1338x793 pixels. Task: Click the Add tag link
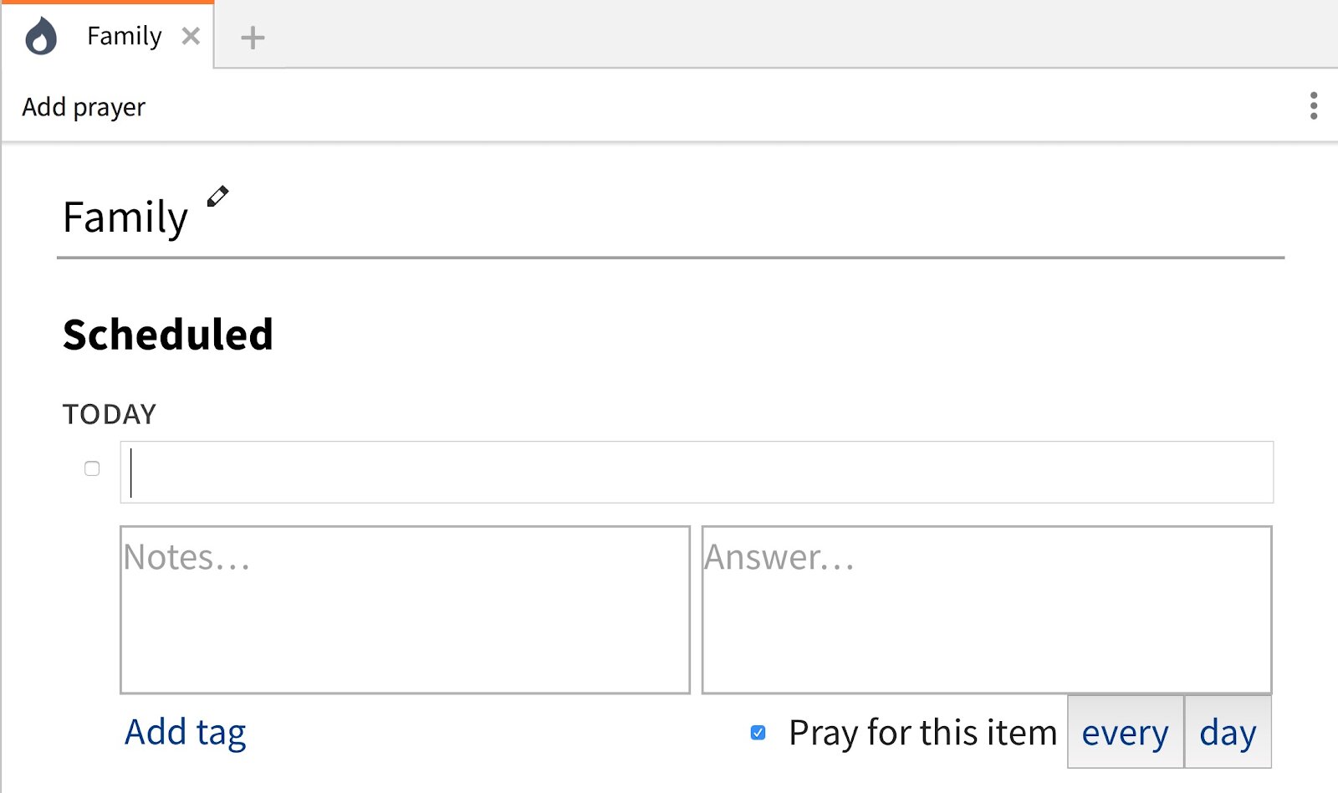point(186,732)
